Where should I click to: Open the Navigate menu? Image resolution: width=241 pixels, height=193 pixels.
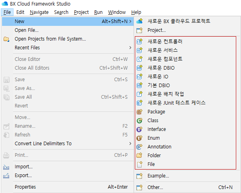pyautogui.click(x=39, y=12)
